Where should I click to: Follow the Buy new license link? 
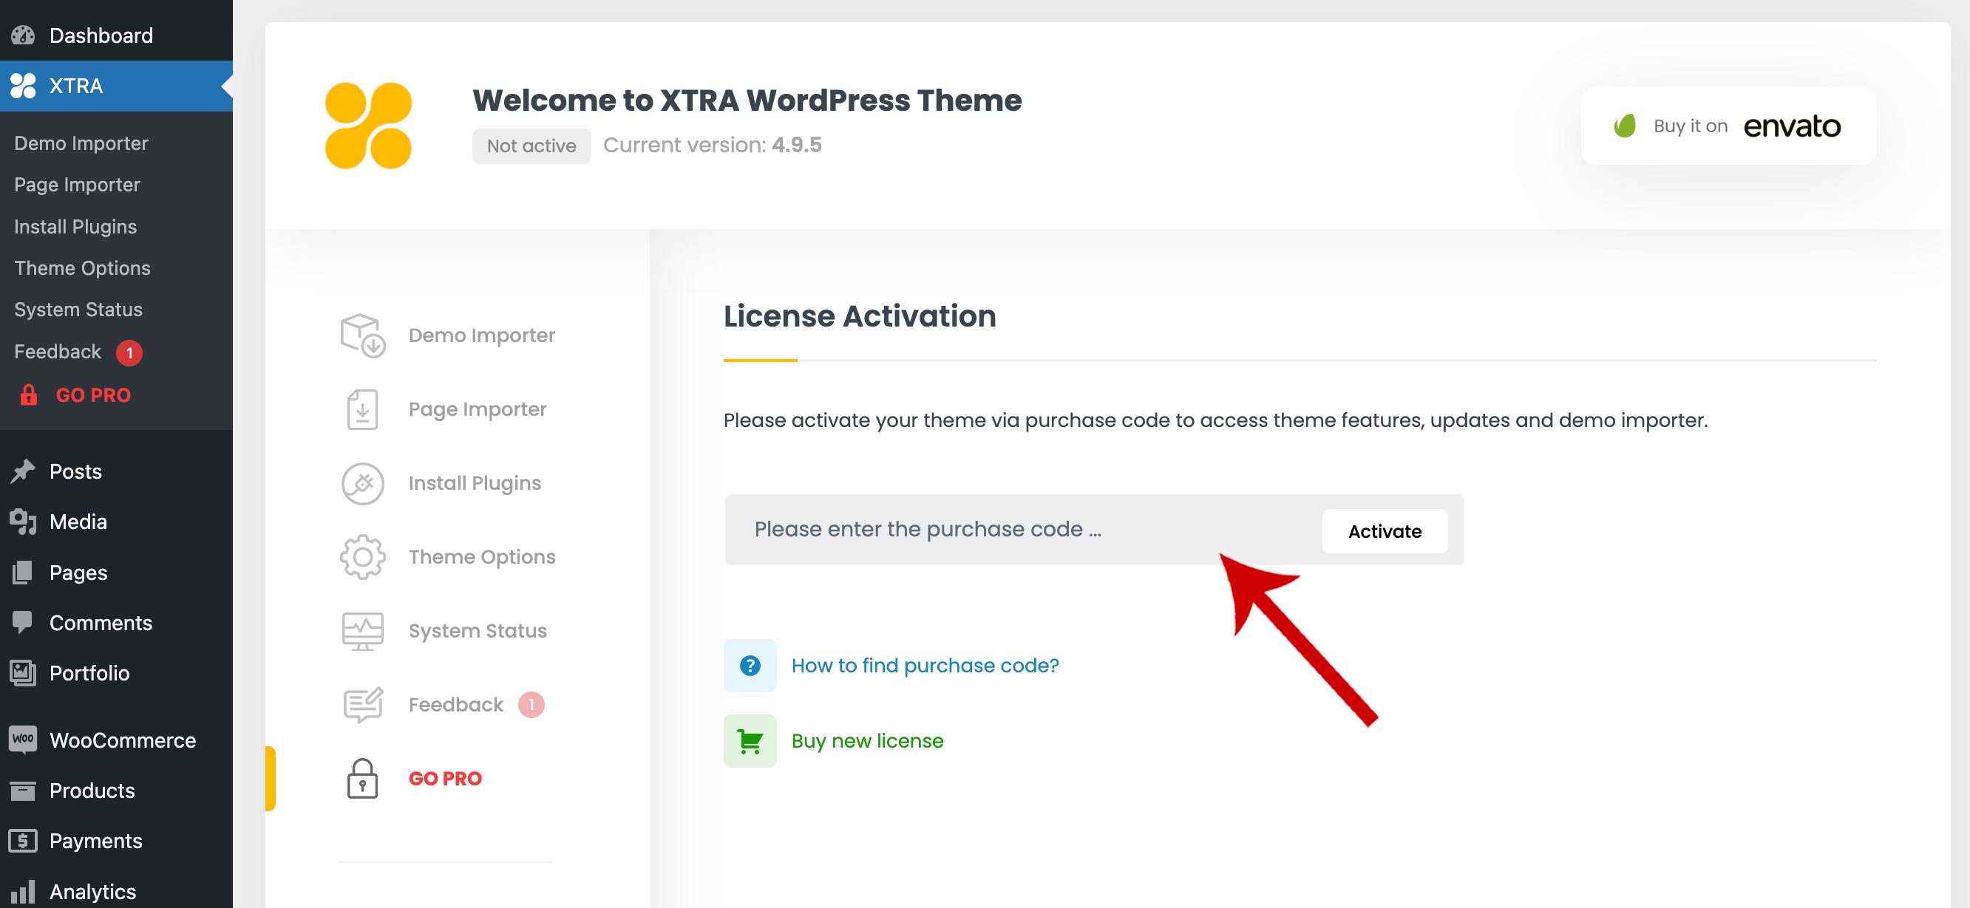pyautogui.click(x=866, y=740)
